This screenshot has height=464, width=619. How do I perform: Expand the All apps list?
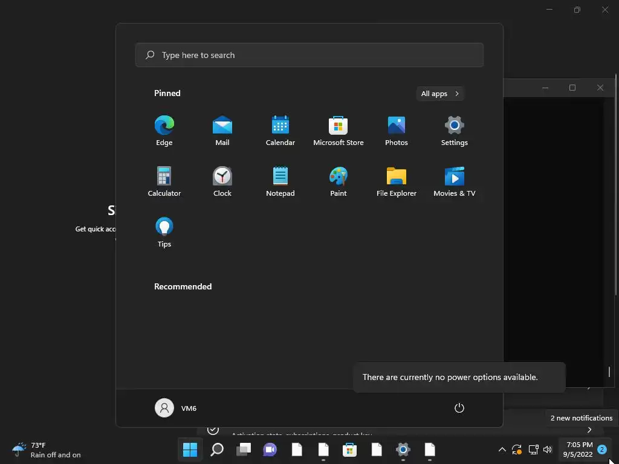tap(440, 94)
